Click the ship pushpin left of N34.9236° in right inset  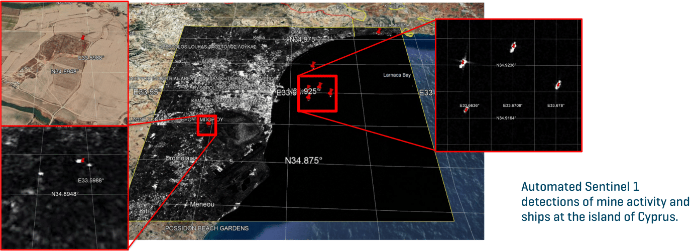pos(463,62)
